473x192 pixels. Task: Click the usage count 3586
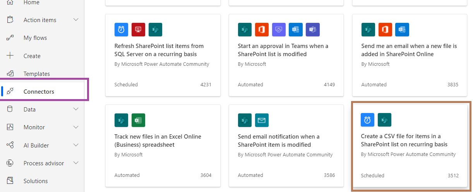(329, 175)
